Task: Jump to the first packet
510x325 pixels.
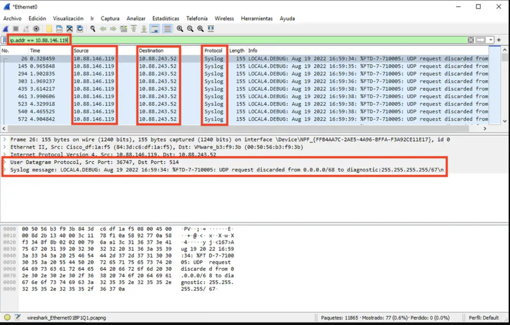Action: tap(134, 29)
